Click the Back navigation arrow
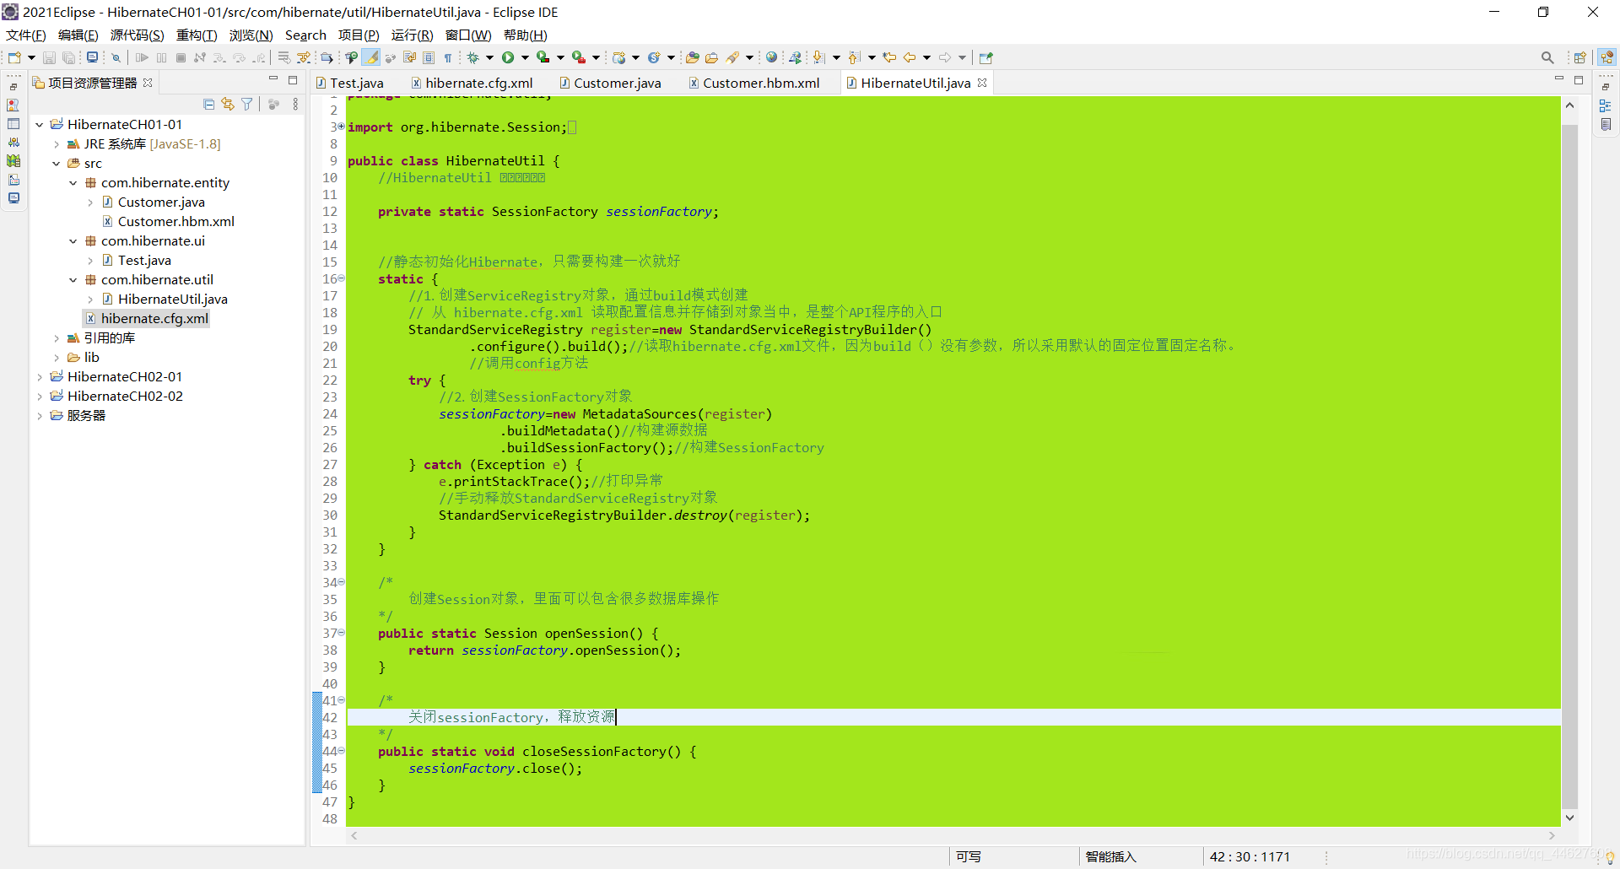Image resolution: width=1620 pixels, height=869 pixels. click(910, 57)
